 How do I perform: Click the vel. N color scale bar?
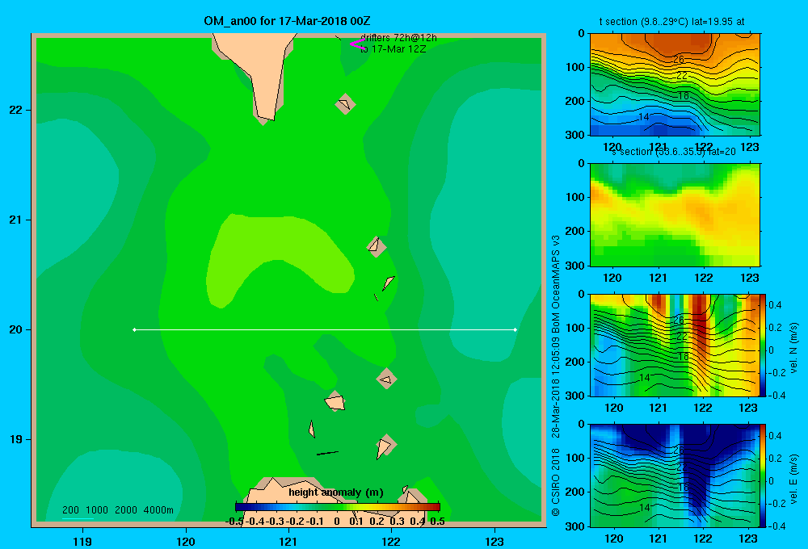click(x=763, y=345)
